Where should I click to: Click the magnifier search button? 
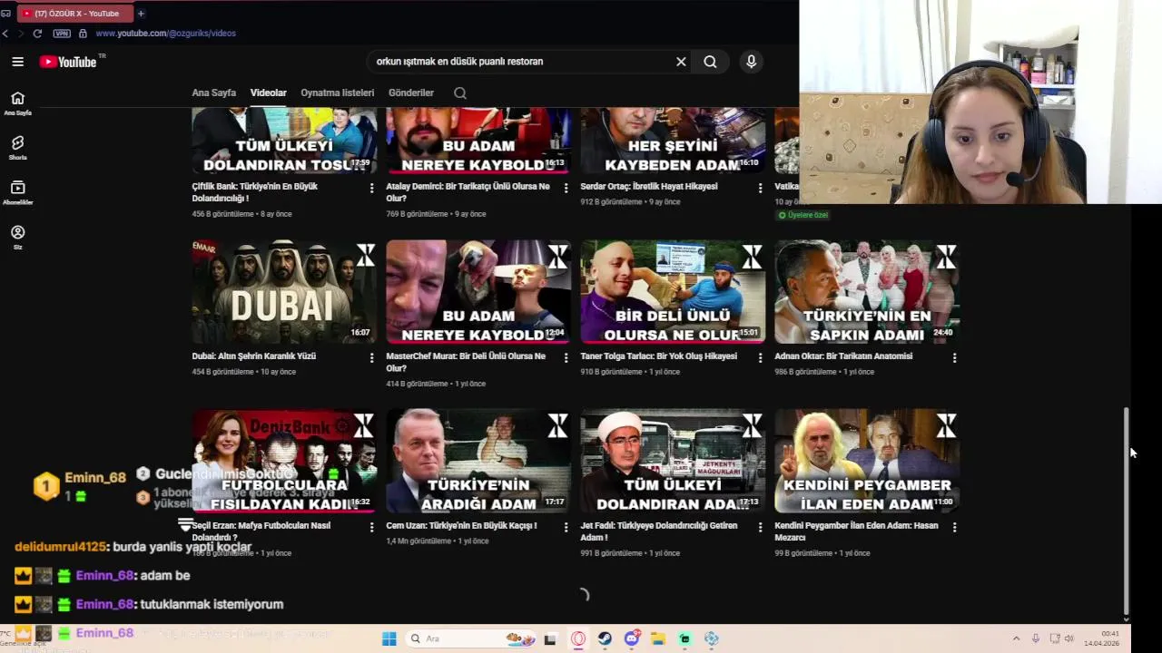click(x=710, y=62)
